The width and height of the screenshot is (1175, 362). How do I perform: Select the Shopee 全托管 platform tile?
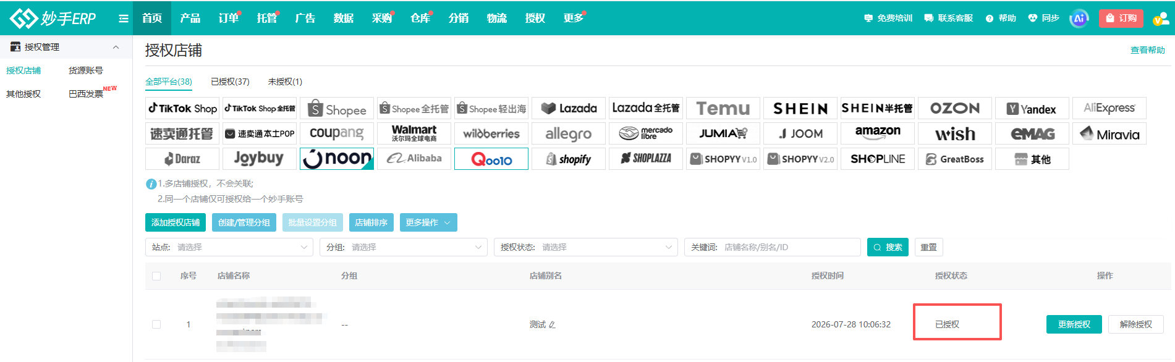click(x=414, y=108)
